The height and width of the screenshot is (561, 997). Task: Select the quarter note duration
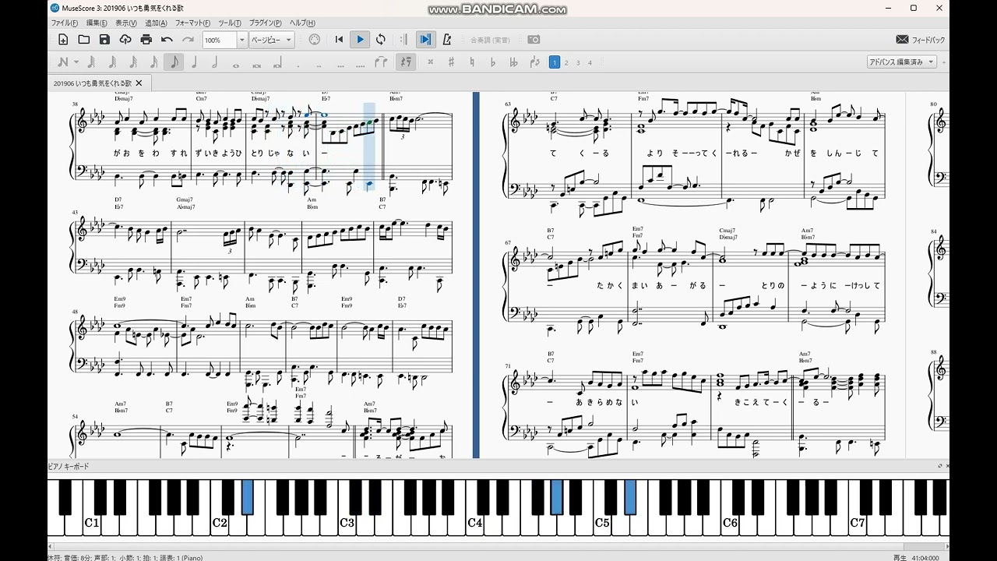click(x=195, y=62)
